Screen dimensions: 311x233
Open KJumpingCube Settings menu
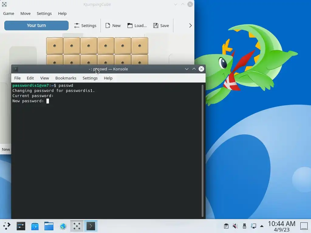[x=44, y=13]
